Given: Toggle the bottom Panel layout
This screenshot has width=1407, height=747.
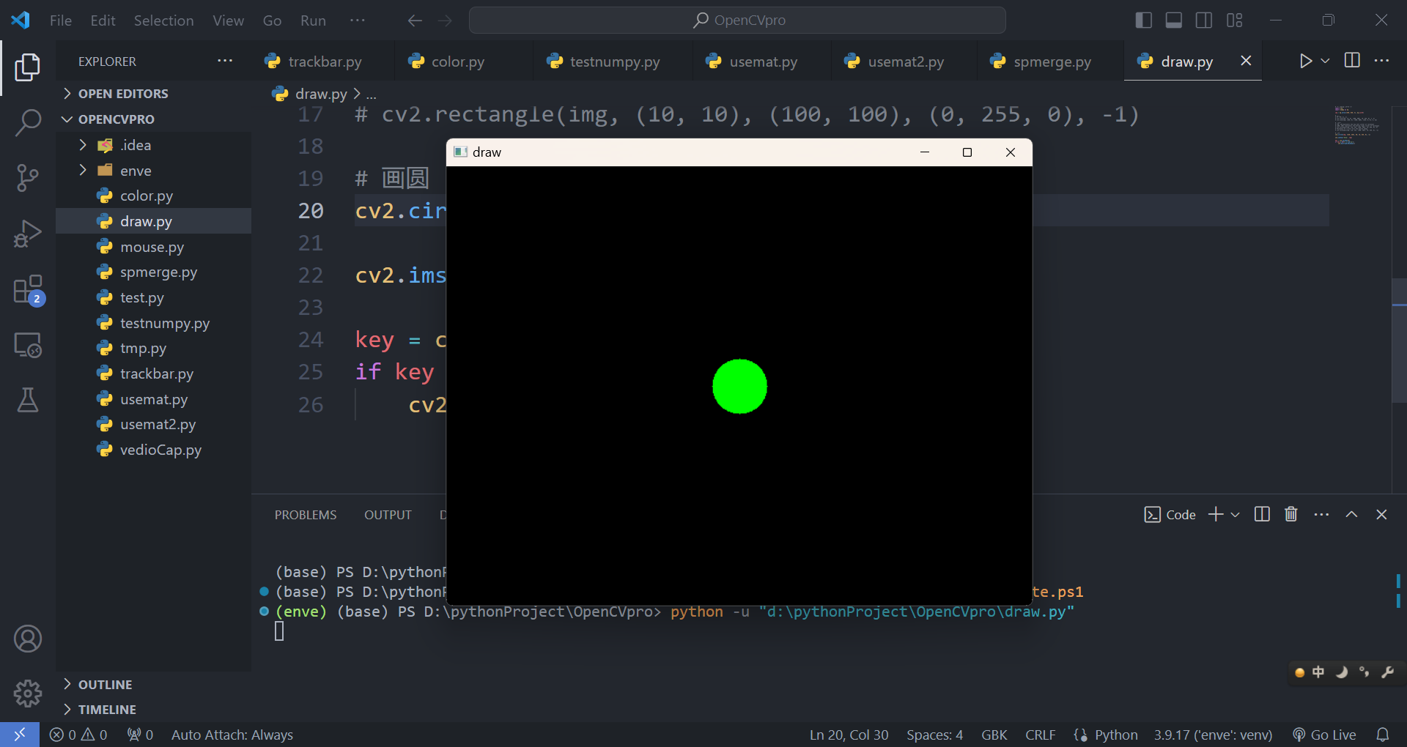Looking at the screenshot, I should (1173, 21).
